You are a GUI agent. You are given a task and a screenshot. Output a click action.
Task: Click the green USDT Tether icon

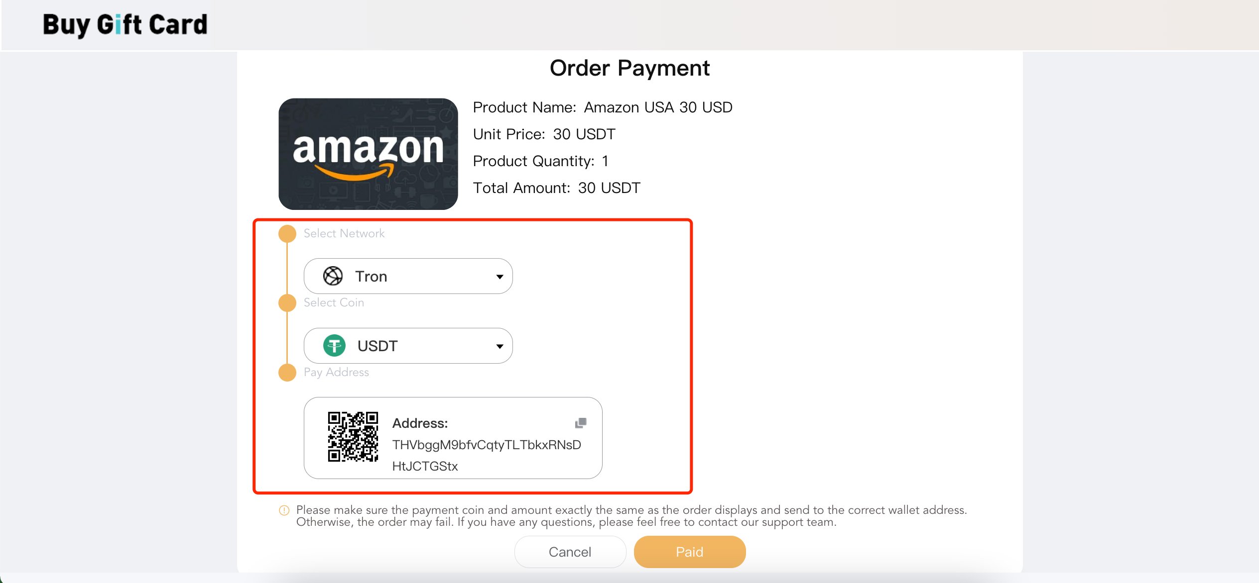tap(334, 346)
